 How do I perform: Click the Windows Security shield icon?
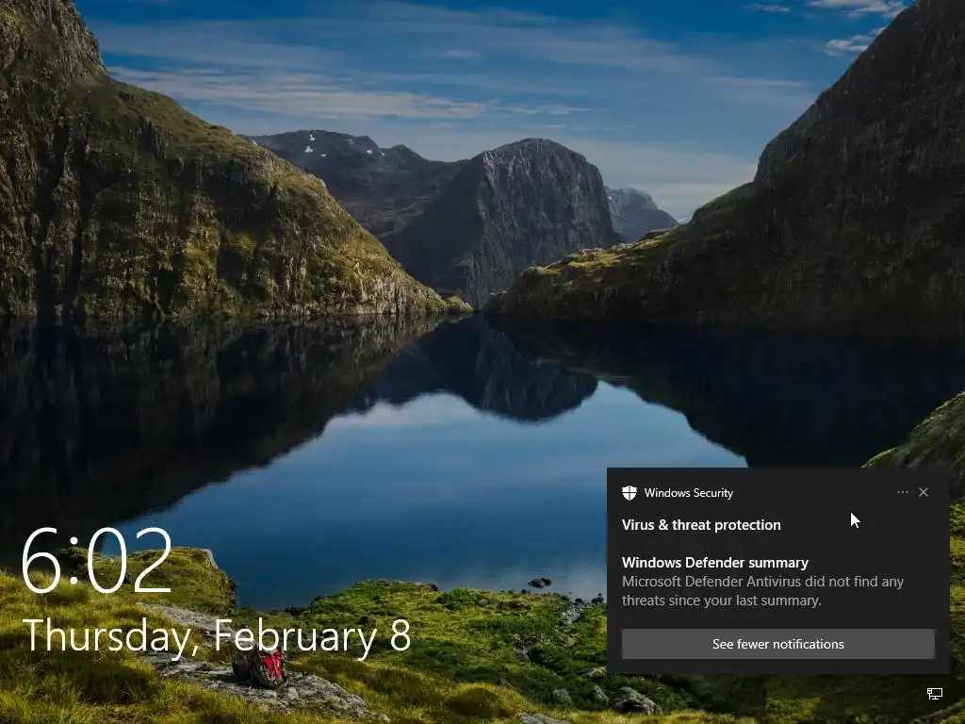click(629, 492)
